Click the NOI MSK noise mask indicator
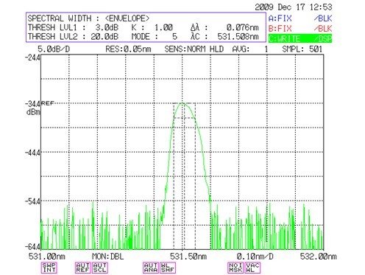This screenshot has width=365, height=275. pyautogui.click(x=235, y=268)
